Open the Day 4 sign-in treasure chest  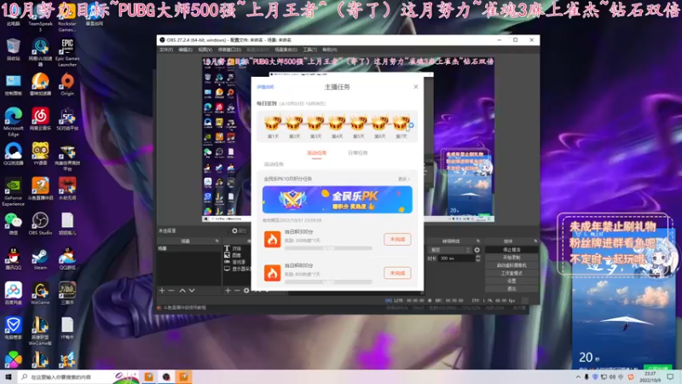click(x=337, y=123)
